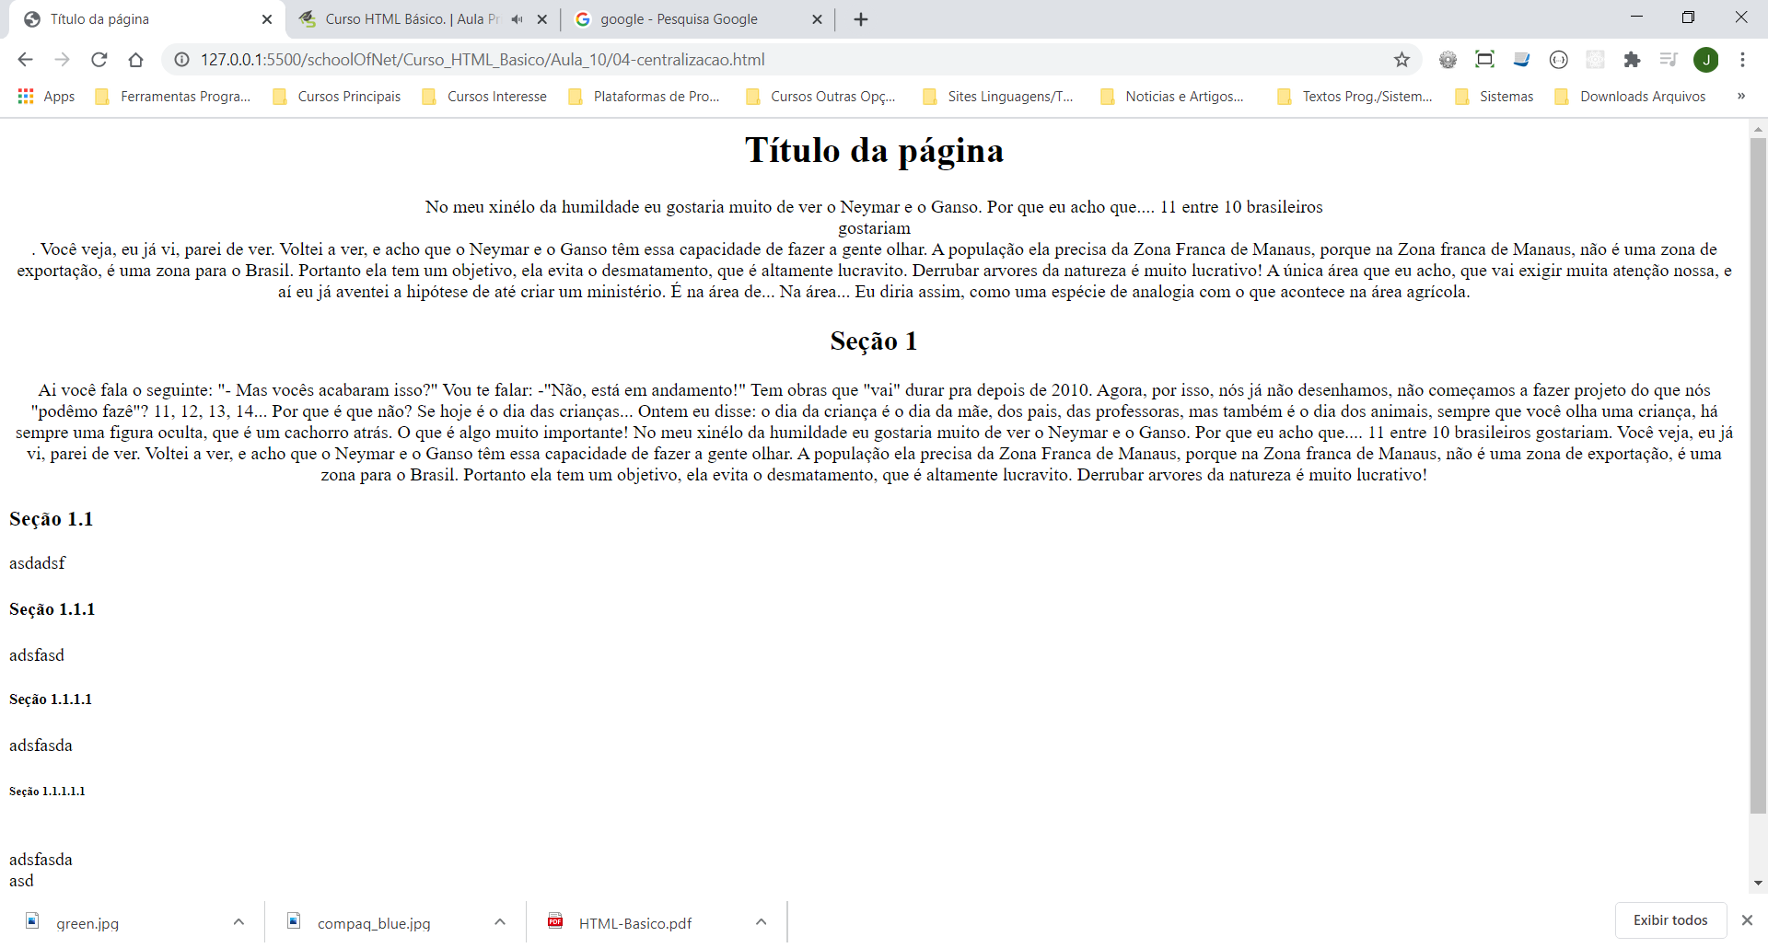Click the Seção 1.1.1 heading

[52, 609]
